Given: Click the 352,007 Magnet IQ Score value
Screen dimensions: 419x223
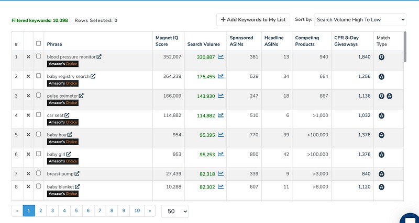Looking at the screenshot, I should point(172,57).
